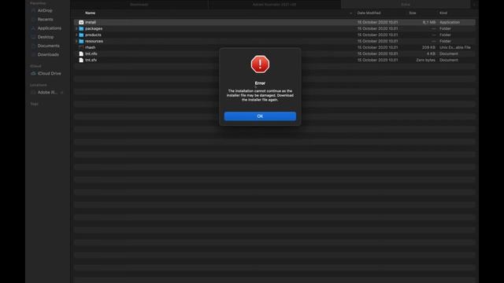Click the date modified of tnt.nfo
Image resolution: width=504 pixels, height=283 pixels.
pyautogui.click(x=377, y=53)
